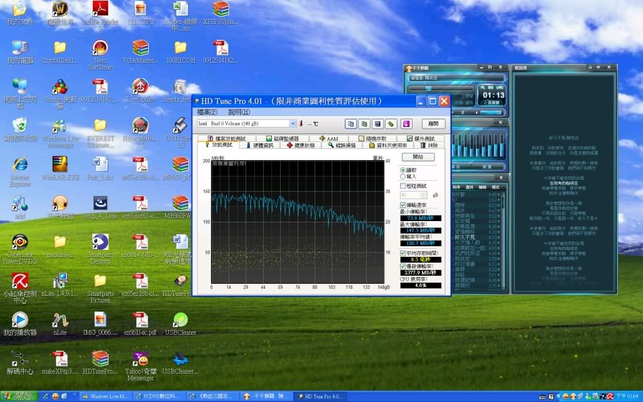Click the floppy disk save icon in HD Tune
The width and height of the screenshot is (643, 402).
377,124
